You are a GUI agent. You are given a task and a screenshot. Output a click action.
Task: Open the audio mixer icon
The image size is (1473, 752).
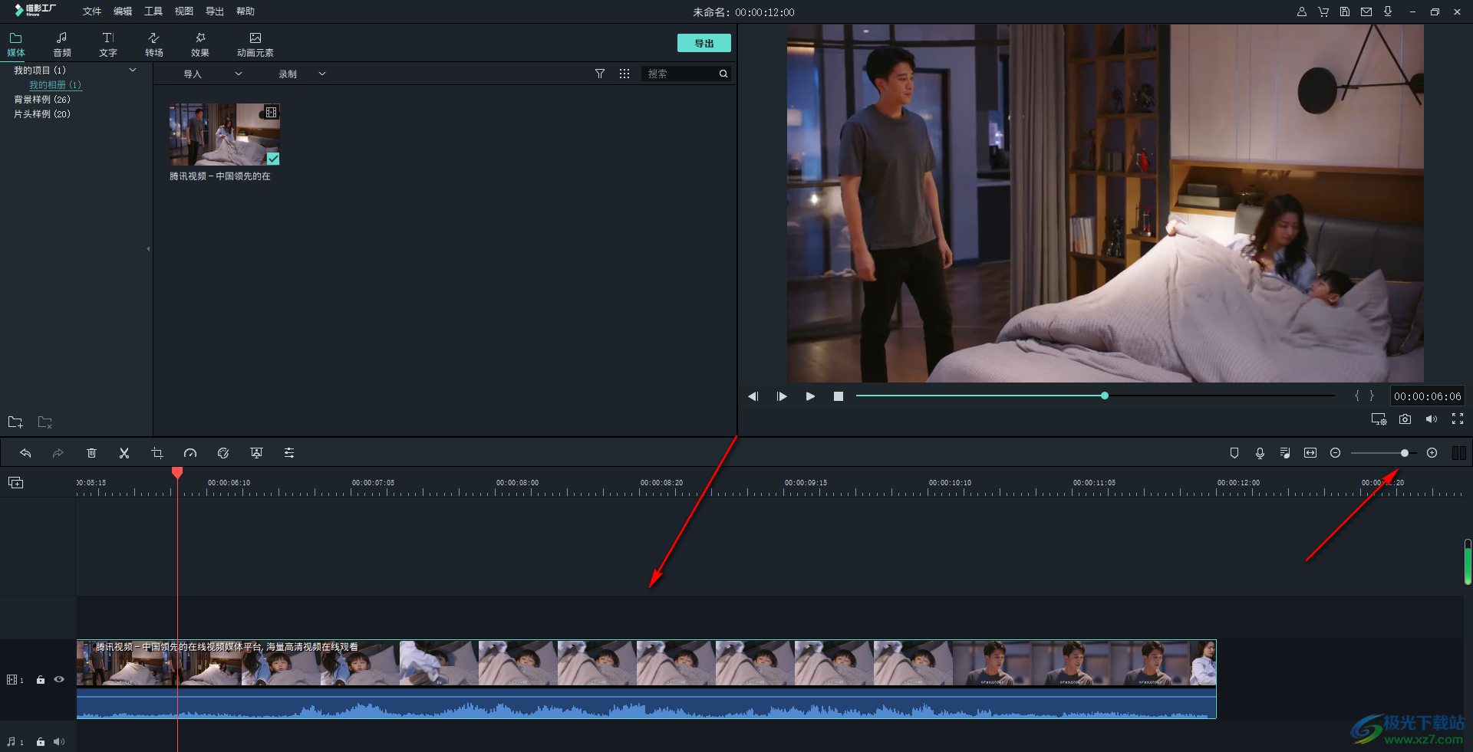click(x=1285, y=453)
